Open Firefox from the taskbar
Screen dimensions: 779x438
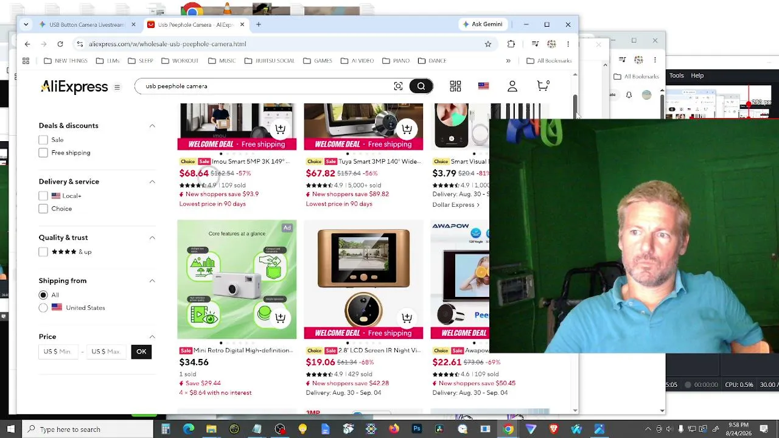pyautogui.click(x=394, y=429)
